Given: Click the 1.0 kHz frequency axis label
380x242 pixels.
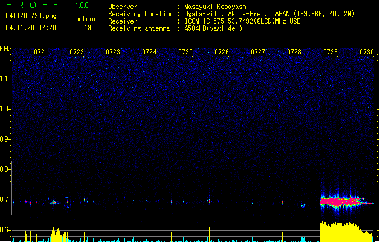Looking at the screenshot, I should point(5,109).
